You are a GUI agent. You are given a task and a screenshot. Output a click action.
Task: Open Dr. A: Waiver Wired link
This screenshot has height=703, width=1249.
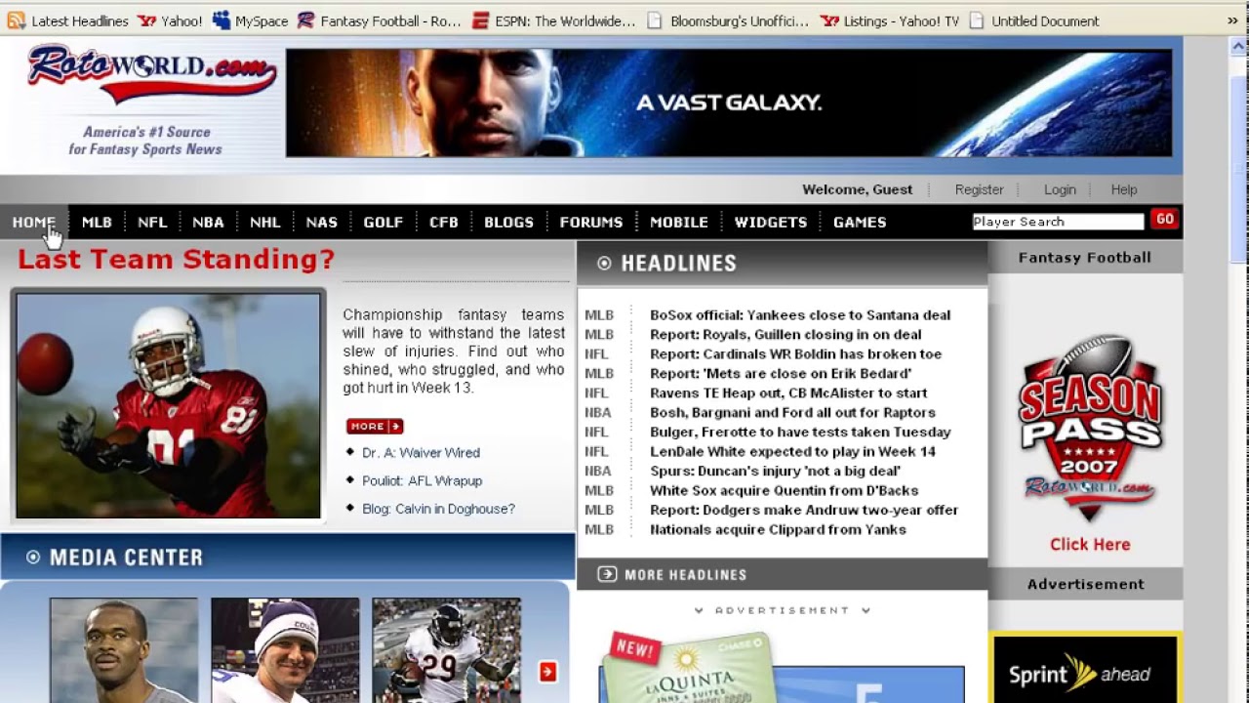point(421,453)
